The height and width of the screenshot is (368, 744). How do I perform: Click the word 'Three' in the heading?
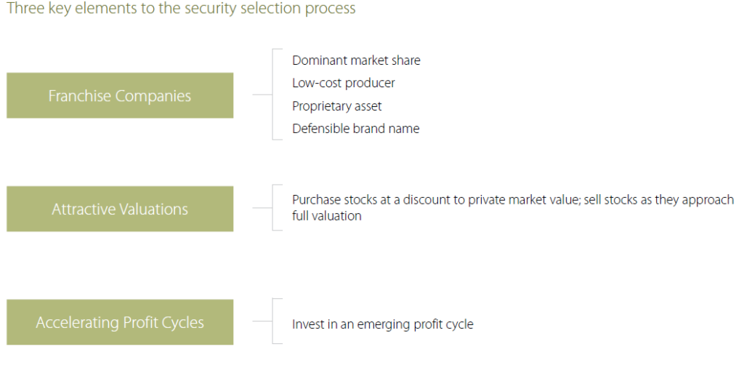click(25, 9)
